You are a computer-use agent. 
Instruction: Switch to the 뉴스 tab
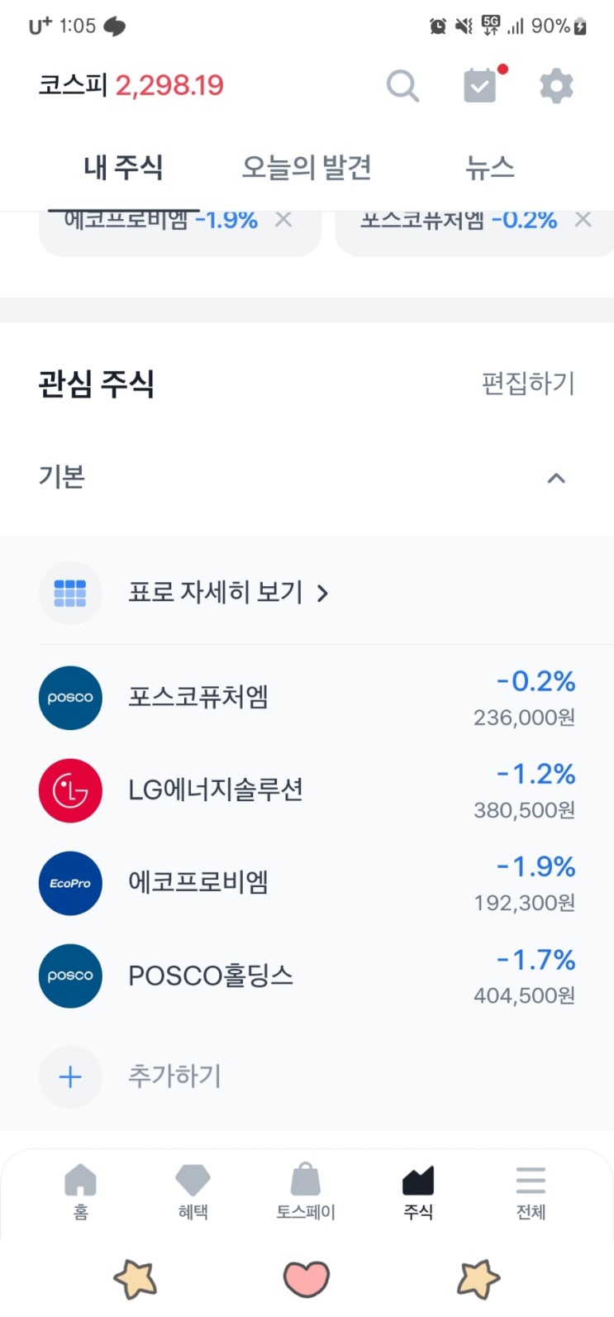tap(489, 168)
